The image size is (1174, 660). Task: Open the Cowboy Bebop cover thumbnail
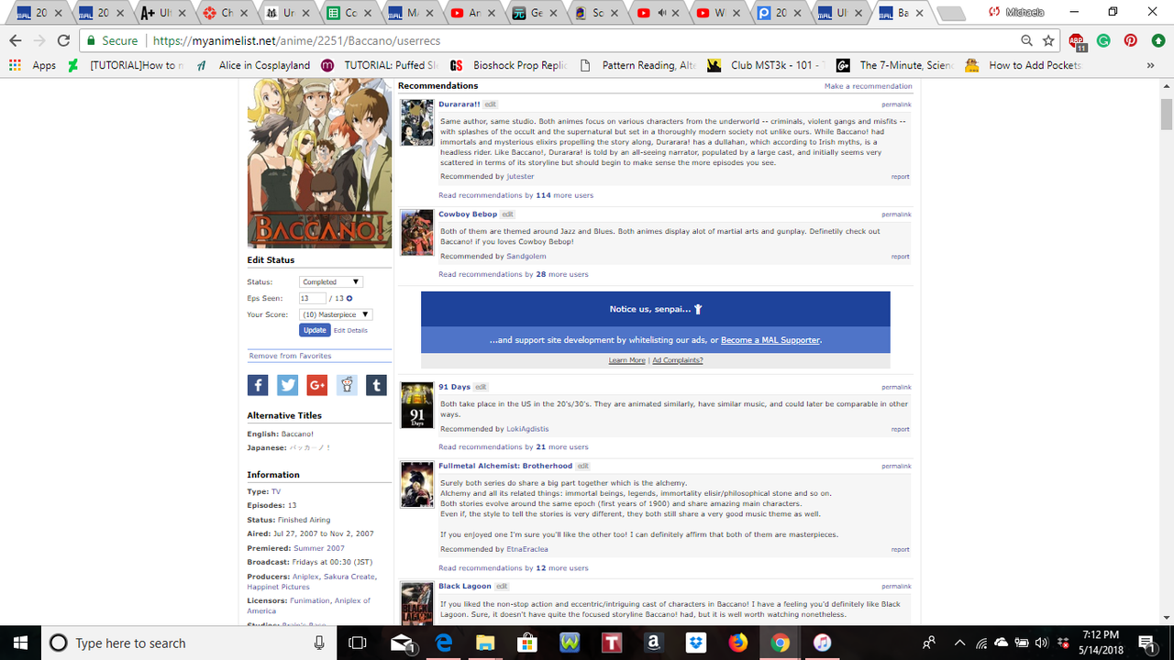pyautogui.click(x=417, y=233)
